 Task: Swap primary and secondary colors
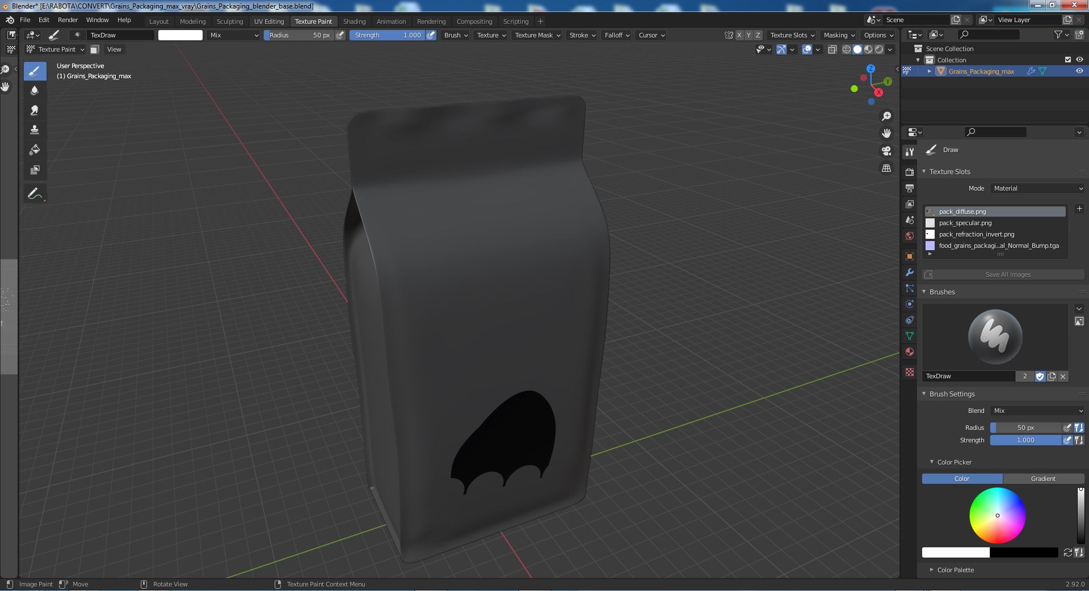(x=1067, y=552)
